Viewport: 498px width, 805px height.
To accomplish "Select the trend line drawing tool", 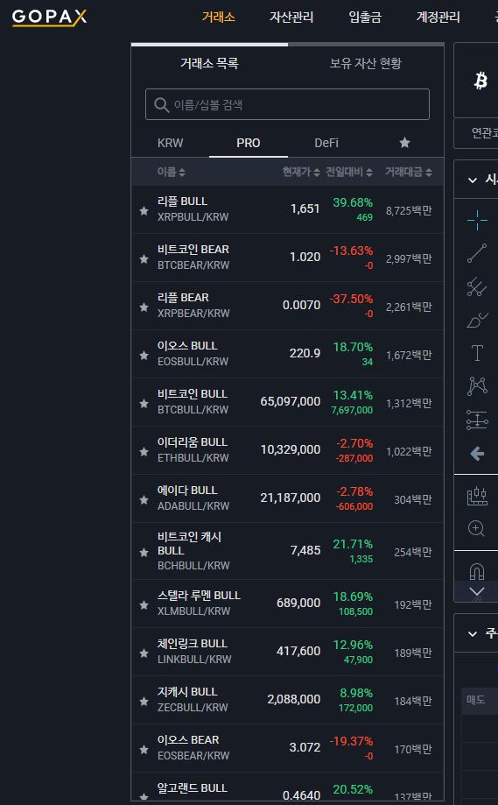I will pos(477,254).
